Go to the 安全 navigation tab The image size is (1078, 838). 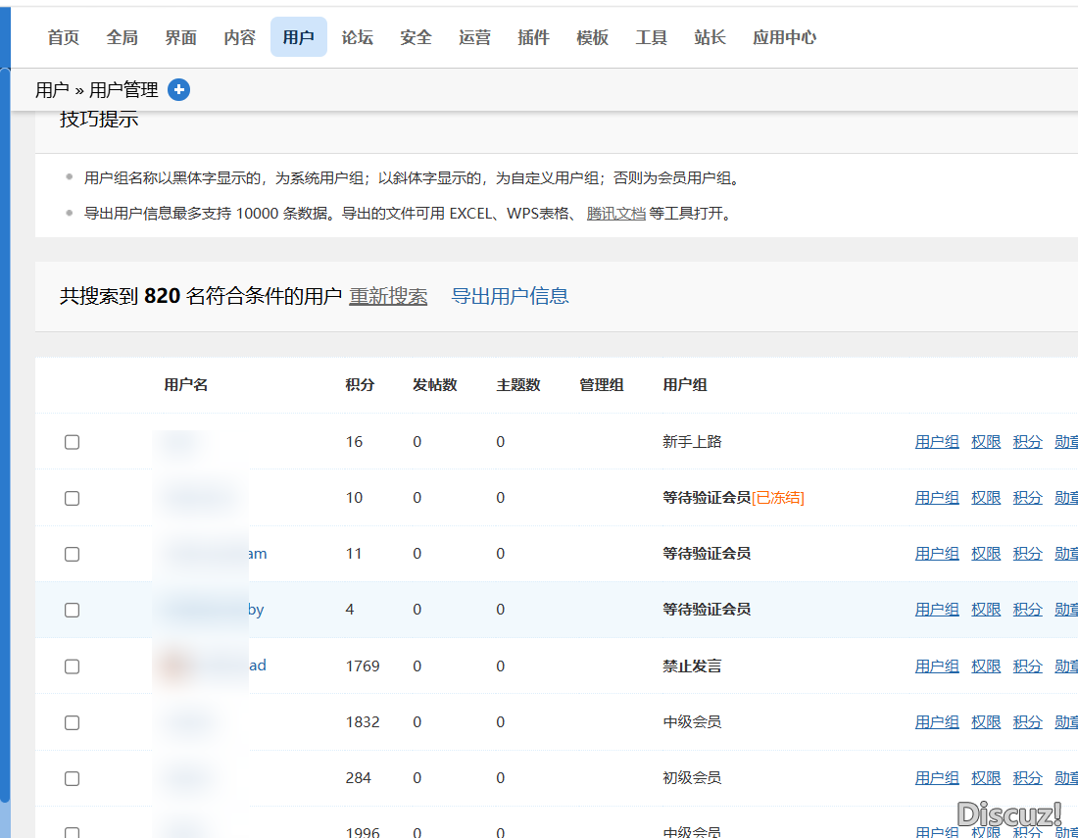(416, 37)
